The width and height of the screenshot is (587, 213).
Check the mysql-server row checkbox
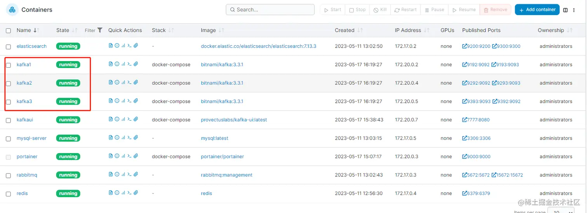point(8,139)
